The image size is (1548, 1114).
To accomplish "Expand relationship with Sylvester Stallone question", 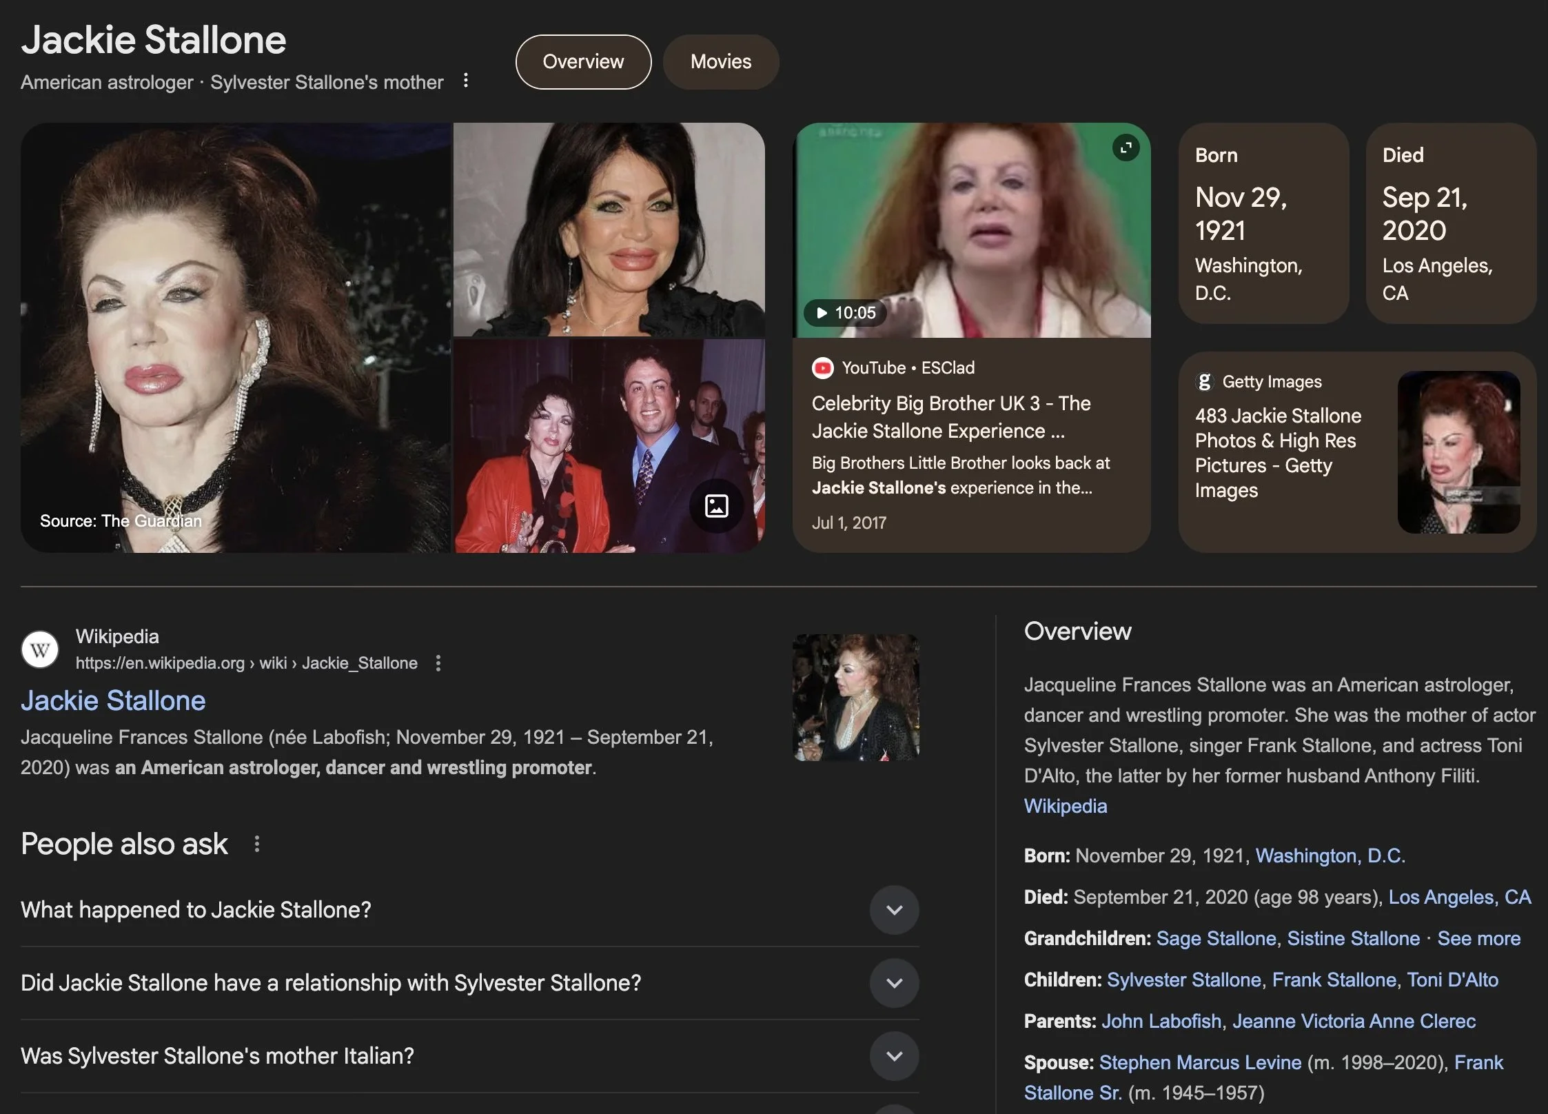I will coord(894,983).
